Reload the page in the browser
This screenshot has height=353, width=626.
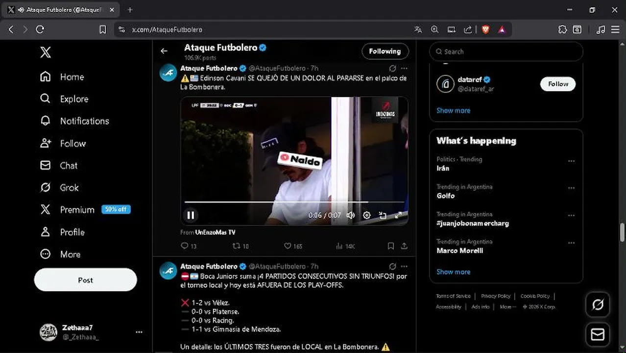[x=40, y=29]
